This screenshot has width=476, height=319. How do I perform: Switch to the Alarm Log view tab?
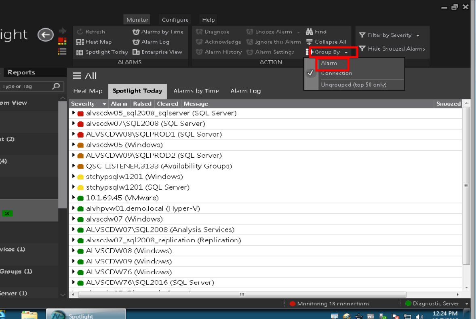pyautogui.click(x=245, y=91)
